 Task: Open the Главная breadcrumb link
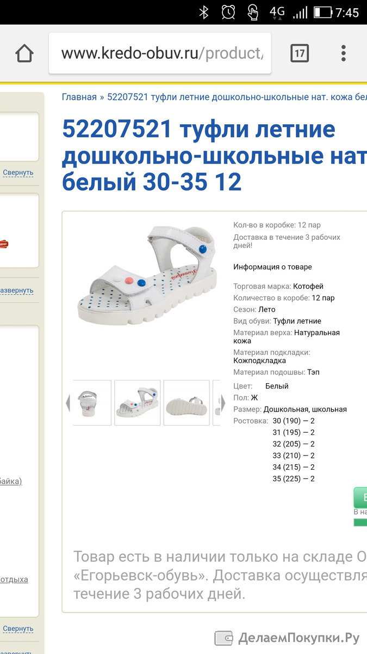coord(79,97)
